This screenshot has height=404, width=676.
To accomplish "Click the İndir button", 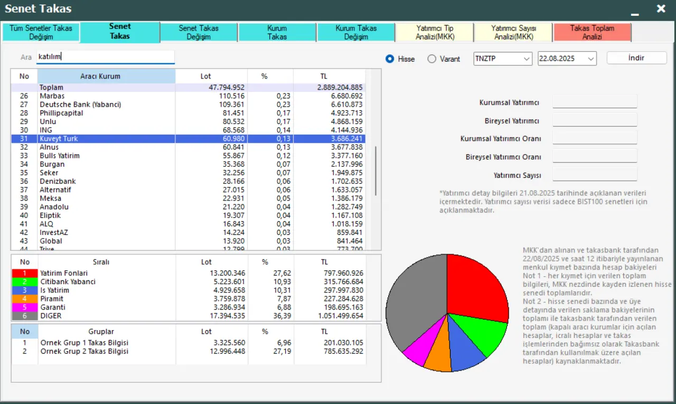I will click(636, 58).
